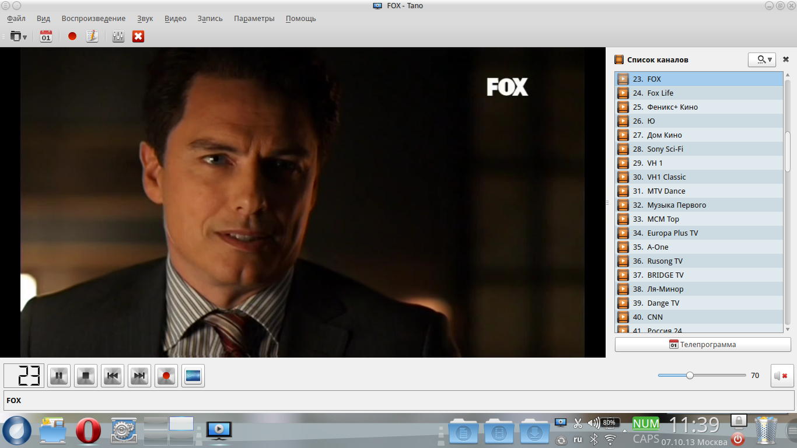Pause the playback
This screenshot has width=797, height=448.
click(59, 376)
